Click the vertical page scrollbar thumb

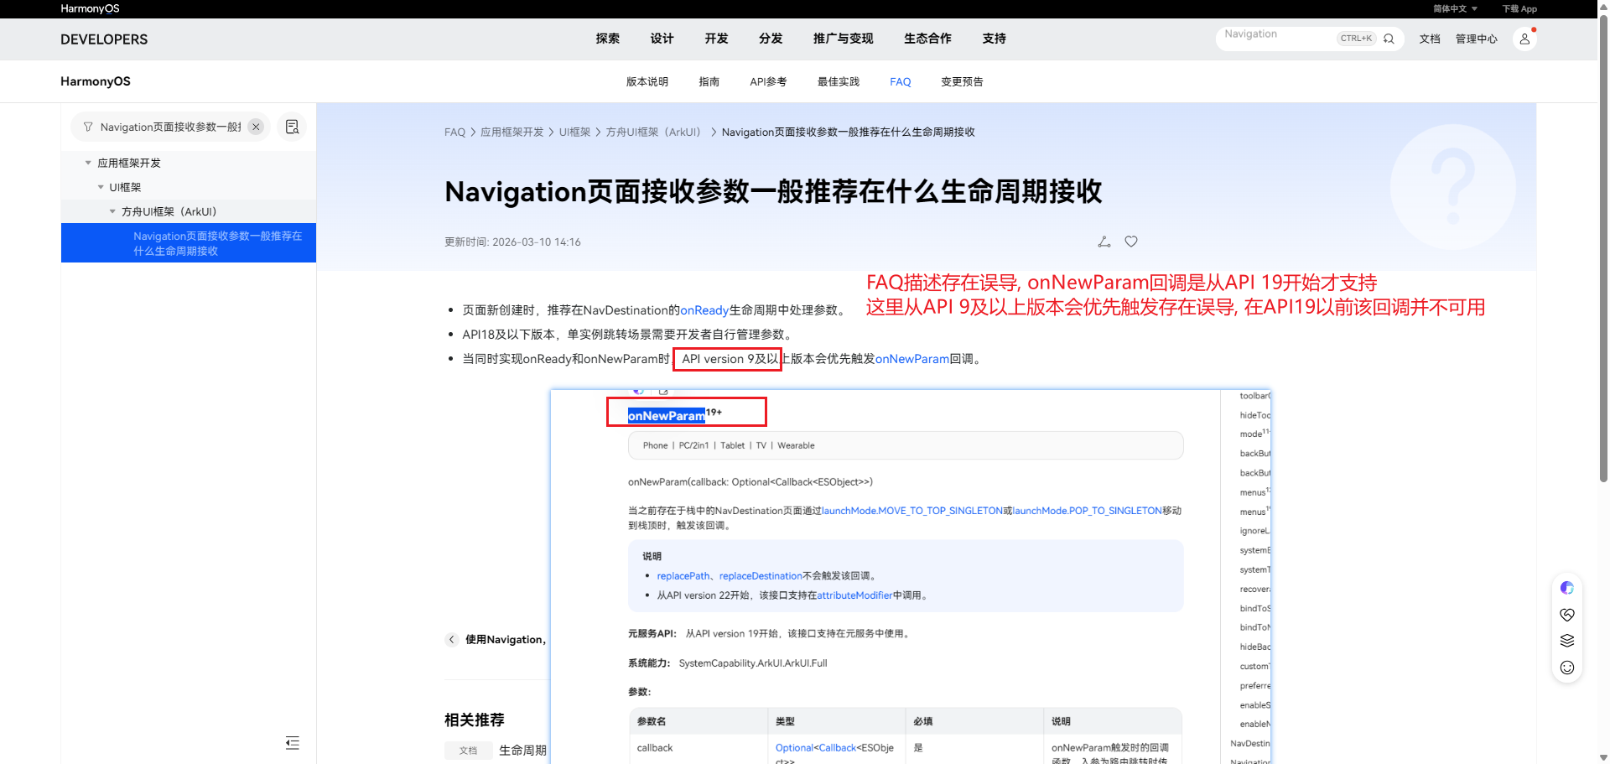1603,247
